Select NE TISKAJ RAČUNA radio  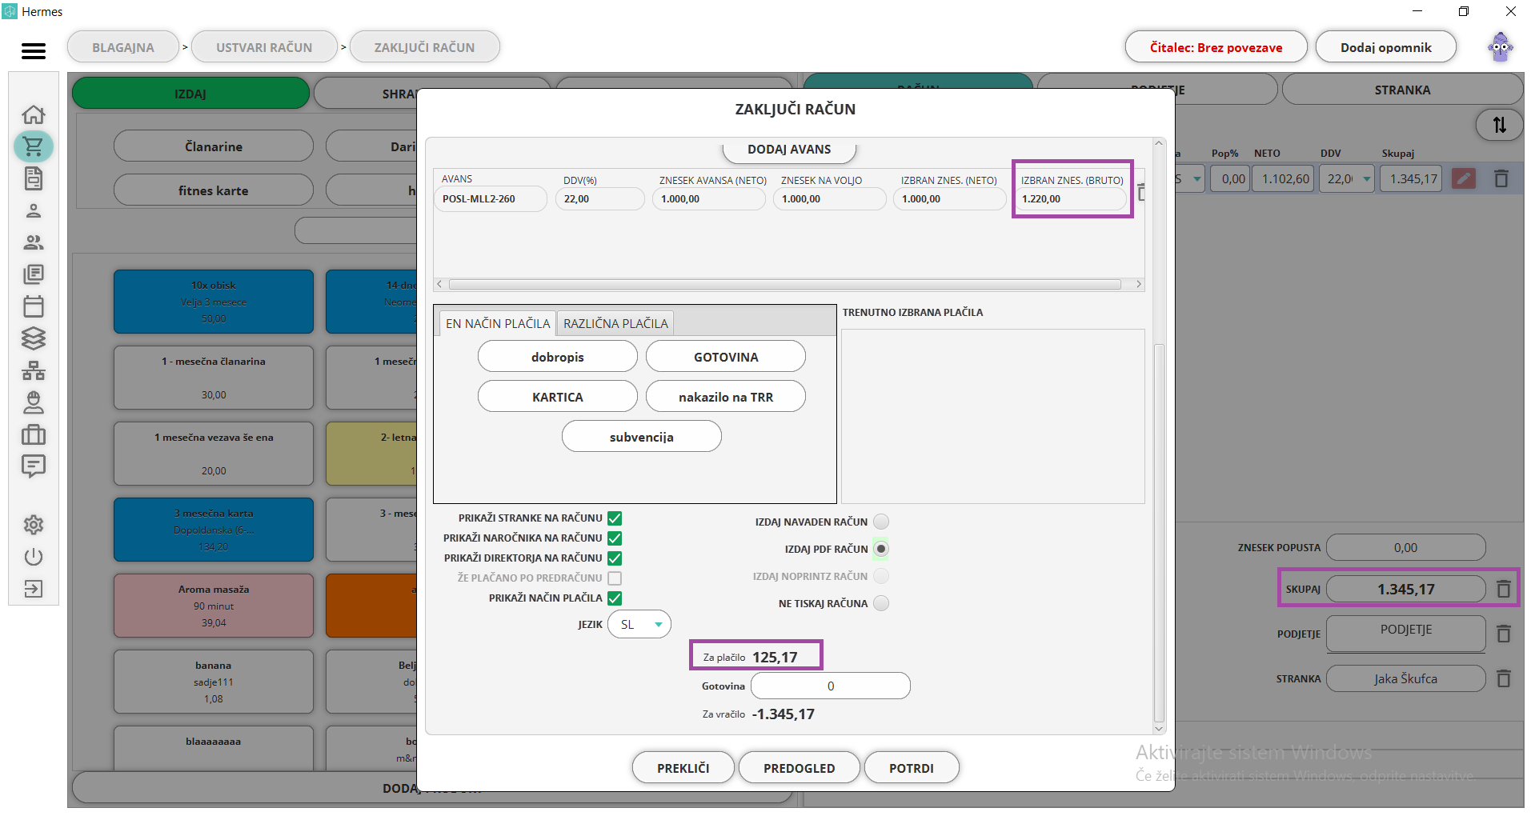(881, 603)
